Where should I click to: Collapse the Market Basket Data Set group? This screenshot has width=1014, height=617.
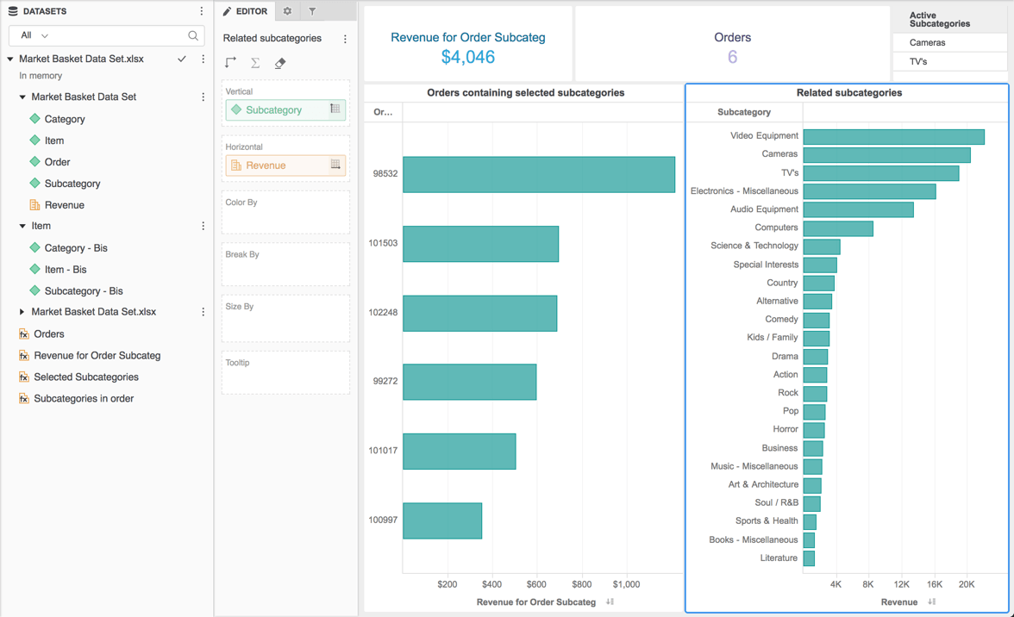(22, 97)
